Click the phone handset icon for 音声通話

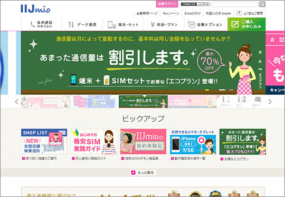[x=33, y=24]
